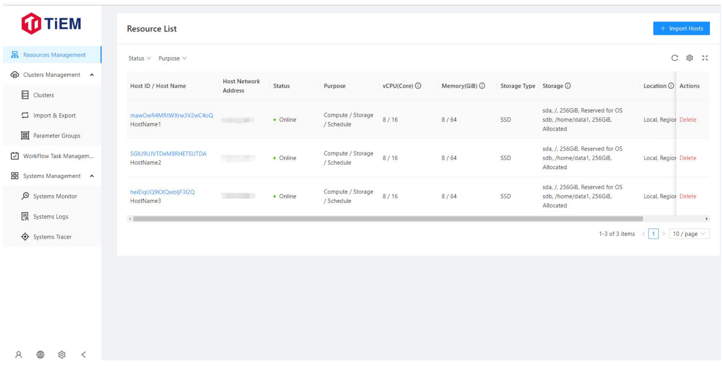Click Host Network Address header
Image resolution: width=722 pixels, height=367 pixels.
(x=241, y=86)
